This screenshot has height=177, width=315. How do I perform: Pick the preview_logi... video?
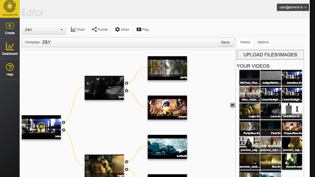point(292,145)
